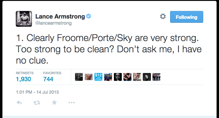
Task: Click the cat photo retweeter avatar
Action: pyautogui.click(x=89, y=77)
